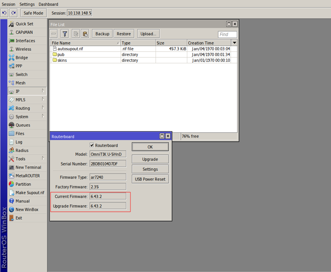Click the Upload... button

pos(148,34)
